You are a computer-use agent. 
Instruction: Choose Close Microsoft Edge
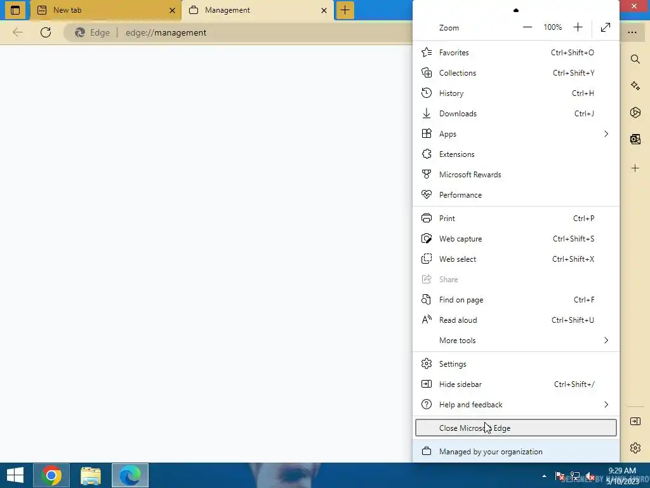tap(515, 428)
